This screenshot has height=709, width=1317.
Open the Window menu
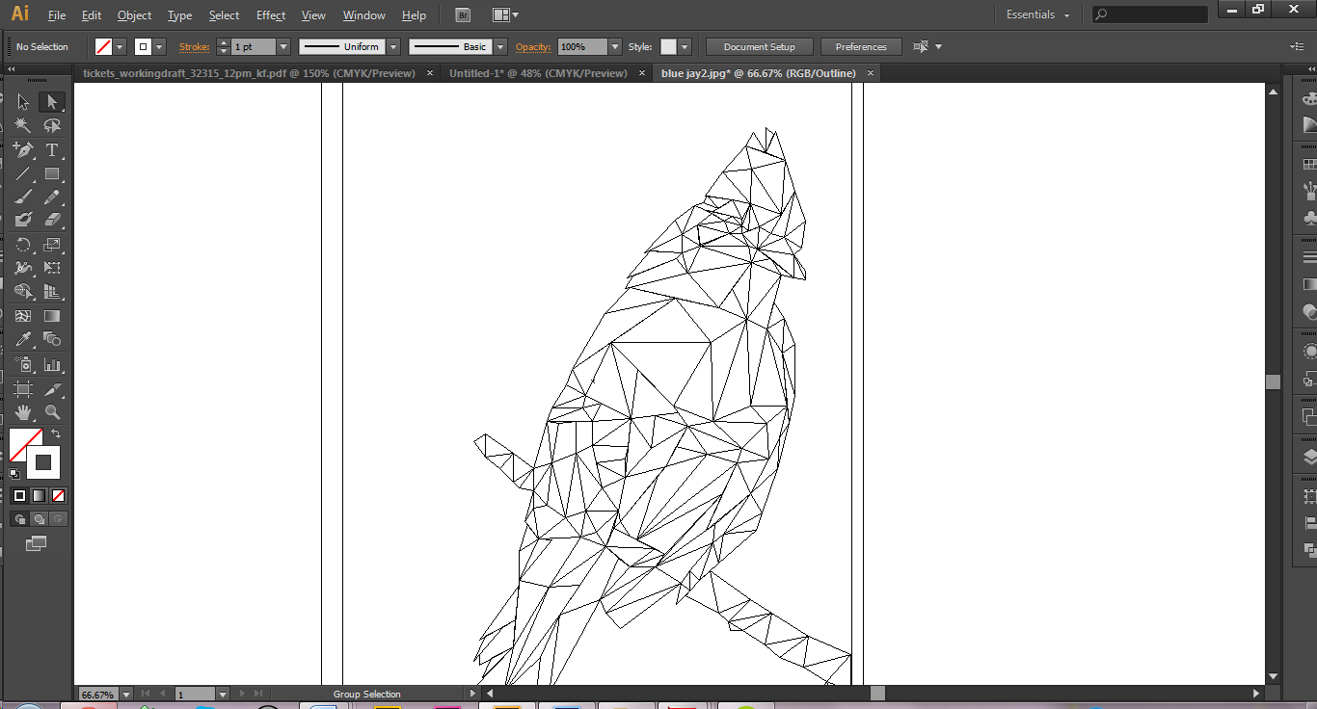click(x=363, y=15)
